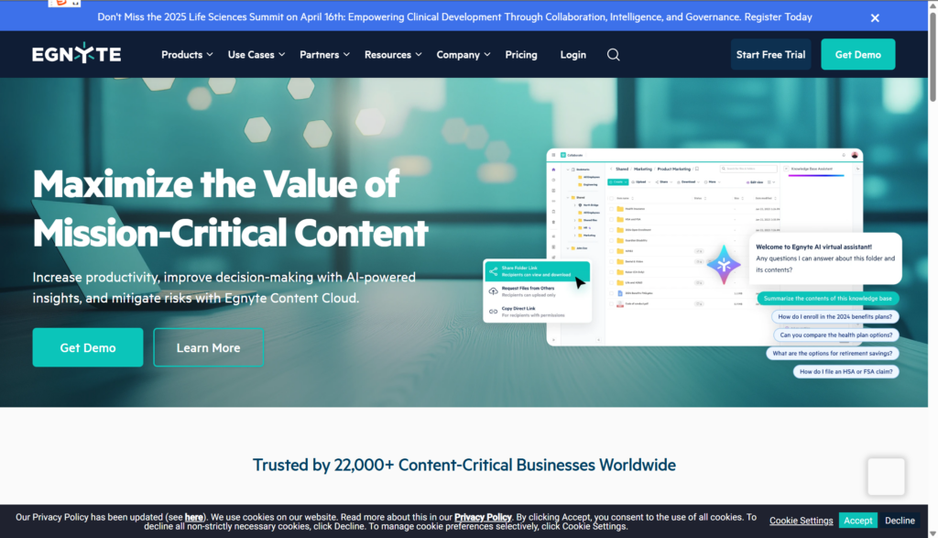
Task: Click the page vertical scrollbar
Action: [x=932, y=275]
